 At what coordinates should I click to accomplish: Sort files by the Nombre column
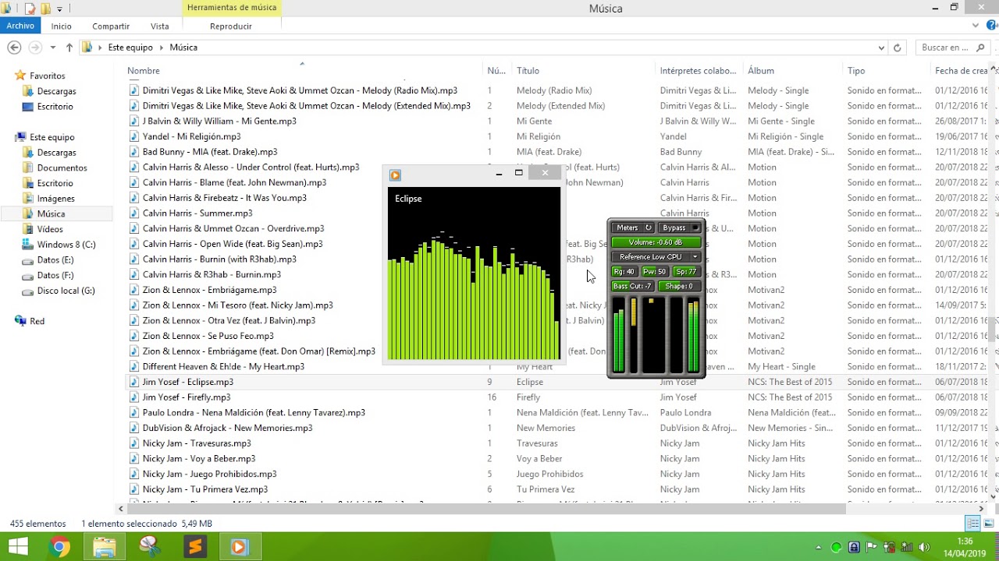144,71
